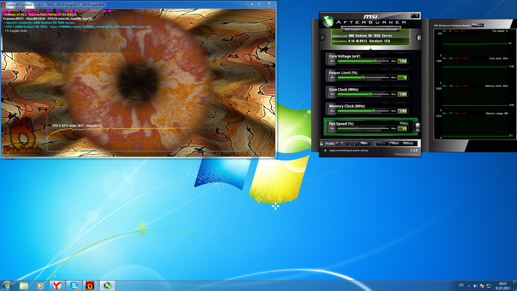Screen dimensions: 517x291
Task: Click the 'Frames:49373' stats line in FurMark
Action: pyautogui.click(x=48, y=19)
